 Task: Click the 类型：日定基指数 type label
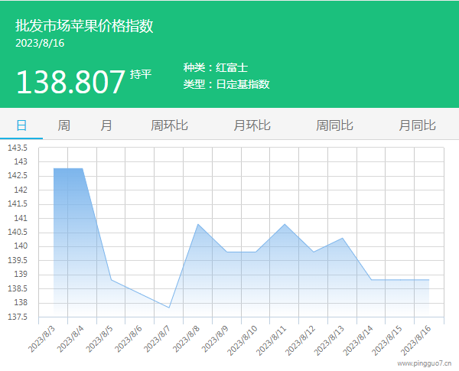226,84
